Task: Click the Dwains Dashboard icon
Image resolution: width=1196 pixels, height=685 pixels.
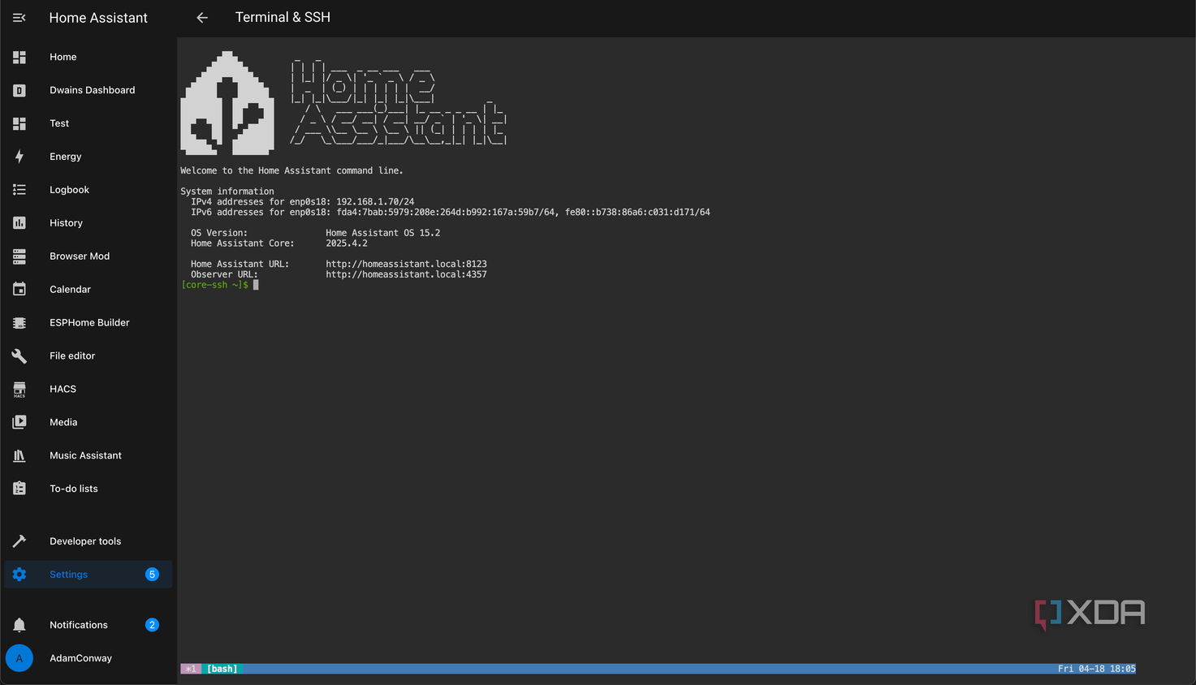Action: click(19, 90)
